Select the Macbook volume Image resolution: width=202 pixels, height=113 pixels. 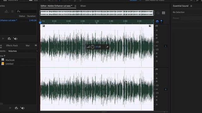click(x=10, y=60)
